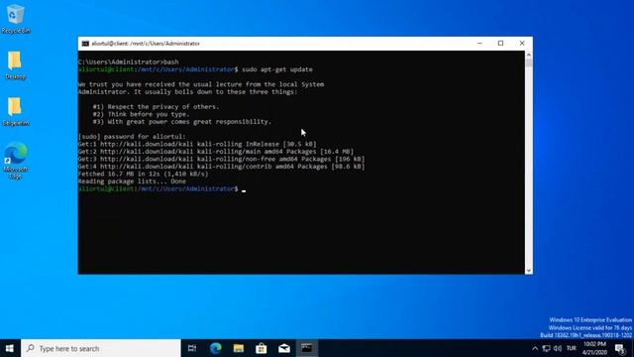Launch Edge from the taskbar
The width and height of the screenshot is (634, 357).
tap(216, 348)
